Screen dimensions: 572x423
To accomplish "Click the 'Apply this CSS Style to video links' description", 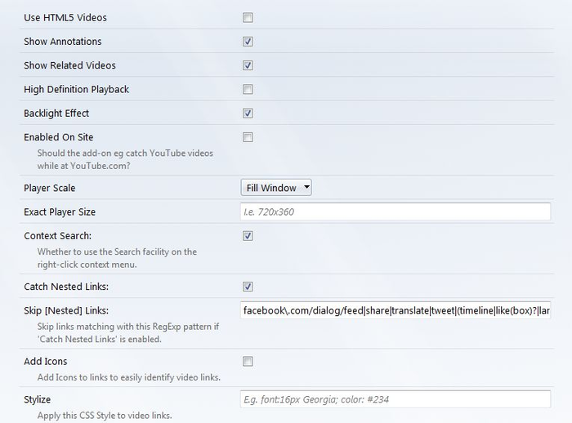I will pos(105,416).
